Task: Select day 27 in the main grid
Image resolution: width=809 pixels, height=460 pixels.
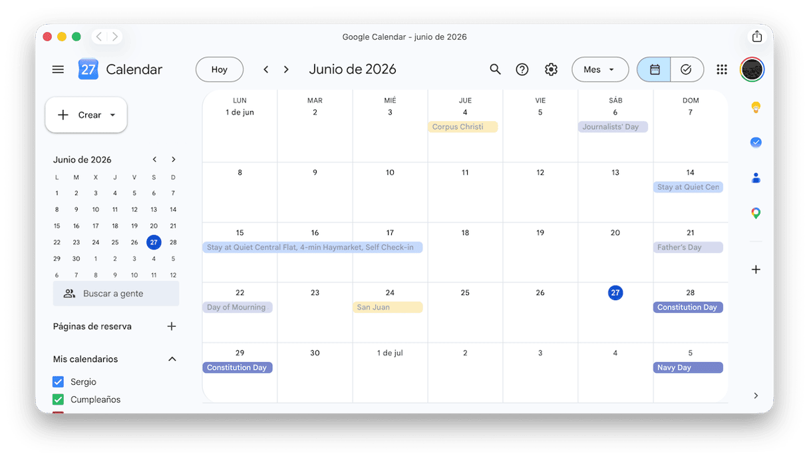Action: (x=615, y=293)
